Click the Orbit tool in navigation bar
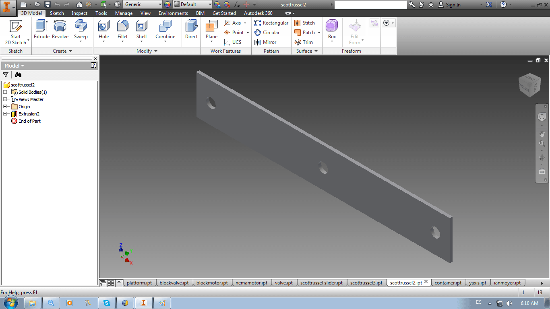This screenshot has height=309, width=550. [x=542, y=158]
